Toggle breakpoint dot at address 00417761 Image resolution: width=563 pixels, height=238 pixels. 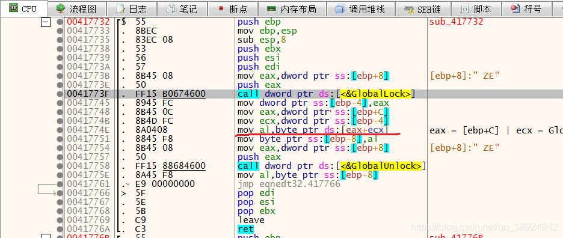60,184
